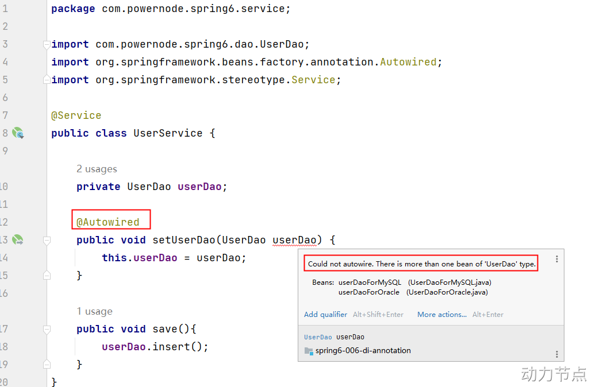Click line number 1 in the gutter
592x387 pixels.
(5, 8)
